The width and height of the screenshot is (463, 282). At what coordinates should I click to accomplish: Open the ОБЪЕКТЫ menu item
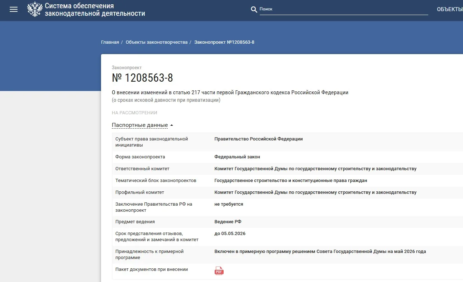click(x=450, y=9)
